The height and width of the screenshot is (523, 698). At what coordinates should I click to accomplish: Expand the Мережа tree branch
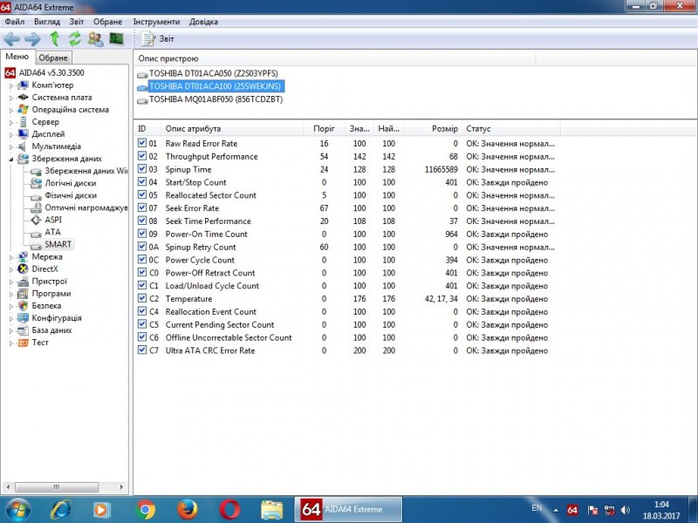point(11,256)
